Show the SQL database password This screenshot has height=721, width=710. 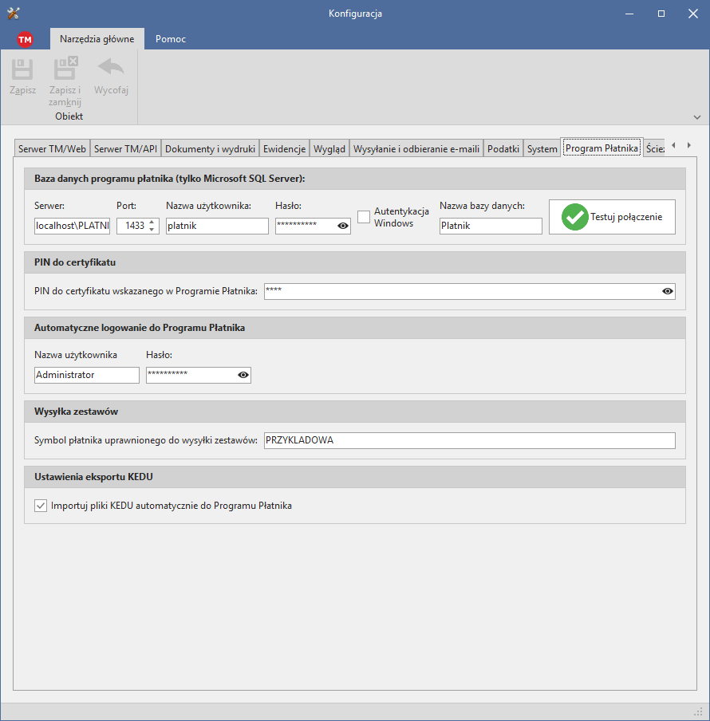point(343,226)
